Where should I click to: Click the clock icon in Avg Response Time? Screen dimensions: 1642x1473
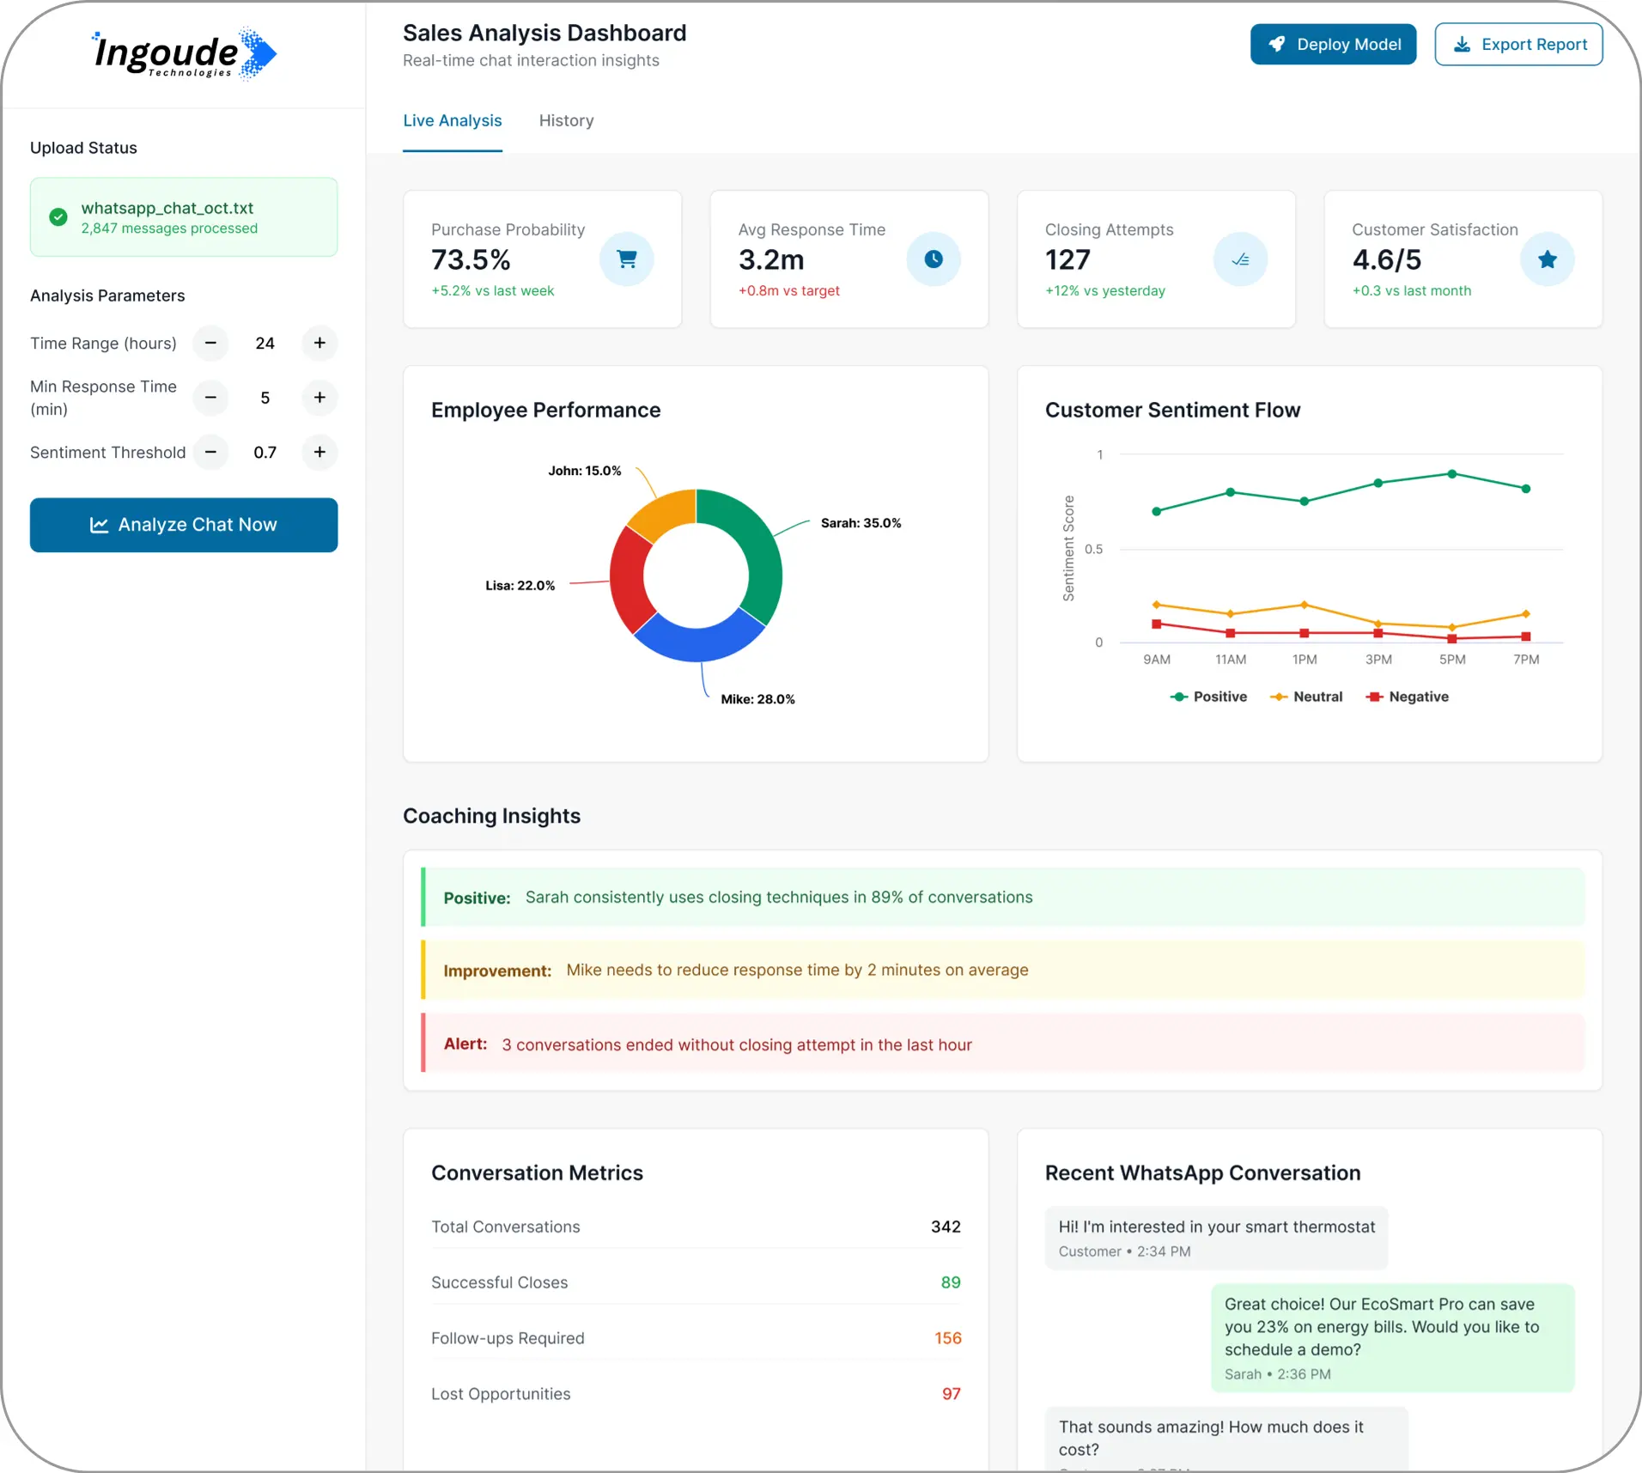point(933,259)
